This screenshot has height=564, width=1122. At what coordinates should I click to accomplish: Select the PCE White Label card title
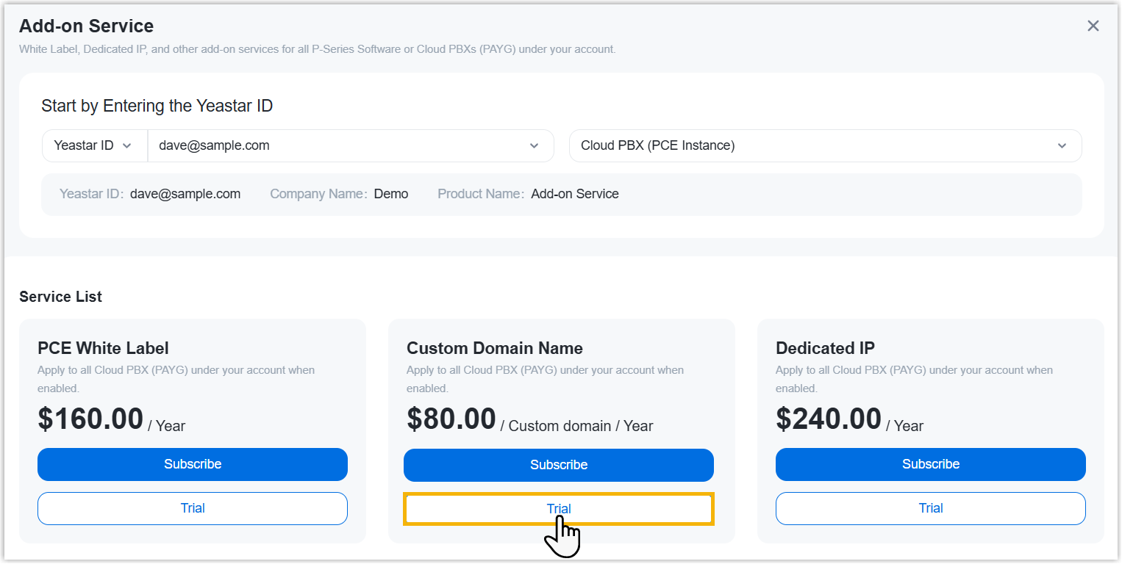point(103,348)
